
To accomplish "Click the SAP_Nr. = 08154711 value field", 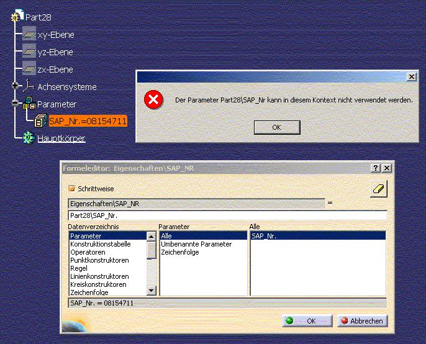I will (x=227, y=303).
